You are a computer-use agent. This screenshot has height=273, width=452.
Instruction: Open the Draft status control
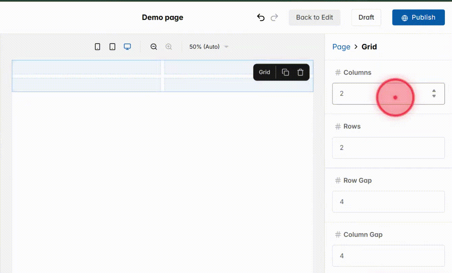(366, 18)
